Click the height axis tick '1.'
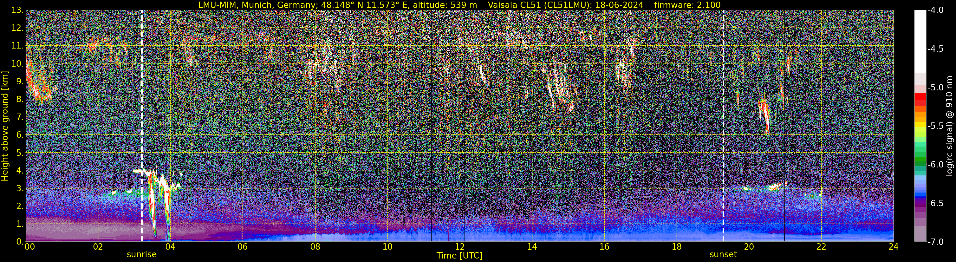The width and height of the screenshot is (956, 262). pyautogui.click(x=20, y=224)
